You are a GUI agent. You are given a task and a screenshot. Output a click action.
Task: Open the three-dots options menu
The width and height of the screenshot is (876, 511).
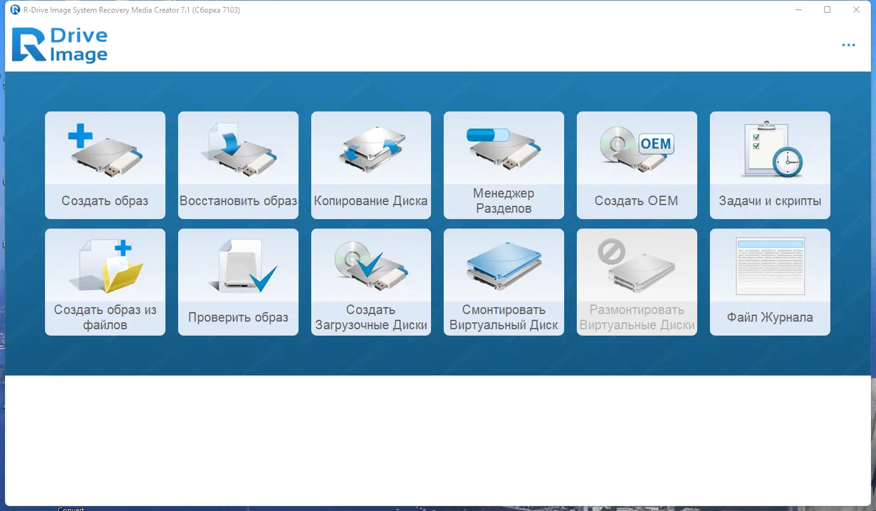(x=849, y=45)
